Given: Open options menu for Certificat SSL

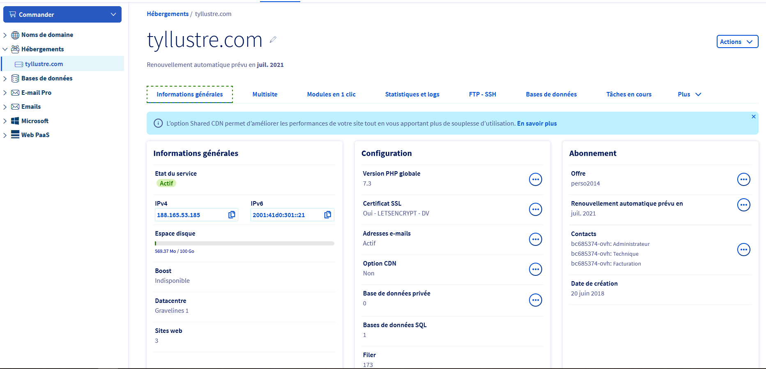Looking at the screenshot, I should click(x=535, y=209).
